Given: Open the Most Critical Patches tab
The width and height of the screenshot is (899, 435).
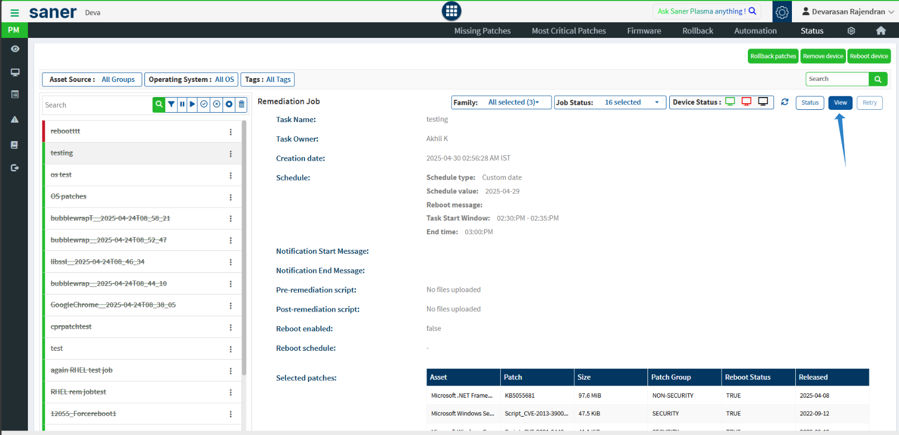Looking at the screenshot, I should 569,31.
